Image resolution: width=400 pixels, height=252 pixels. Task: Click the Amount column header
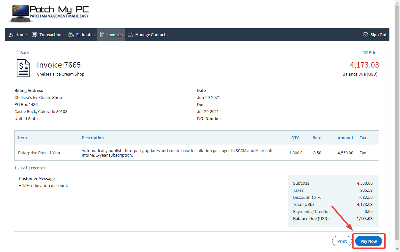pyautogui.click(x=346, y=138)
